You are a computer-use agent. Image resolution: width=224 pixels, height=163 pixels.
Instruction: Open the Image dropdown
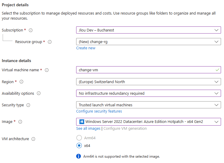point(148,122)
